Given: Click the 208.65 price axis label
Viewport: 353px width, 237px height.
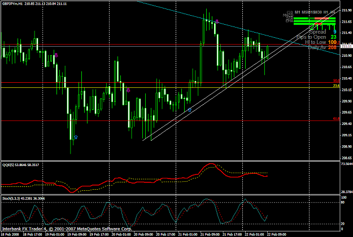Looking at the screenshot, I should click(x=347, y=158).
